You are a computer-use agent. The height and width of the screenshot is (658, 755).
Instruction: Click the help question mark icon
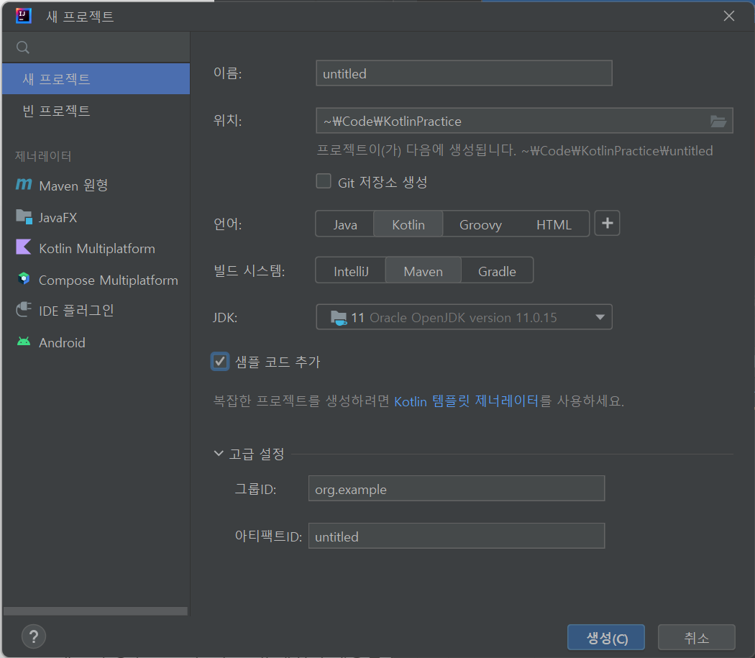coord(33,636)
